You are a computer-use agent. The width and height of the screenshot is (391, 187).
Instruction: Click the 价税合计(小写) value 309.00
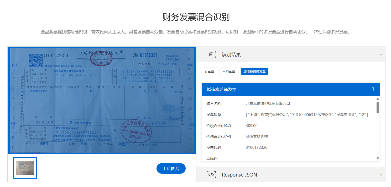[252, 126]
